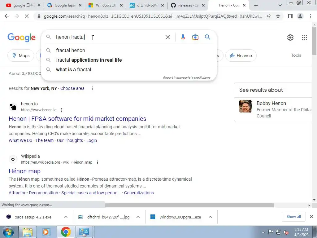317x238 pixels.
Task: Open Google quick settings gear
Action: coord(290,37)
